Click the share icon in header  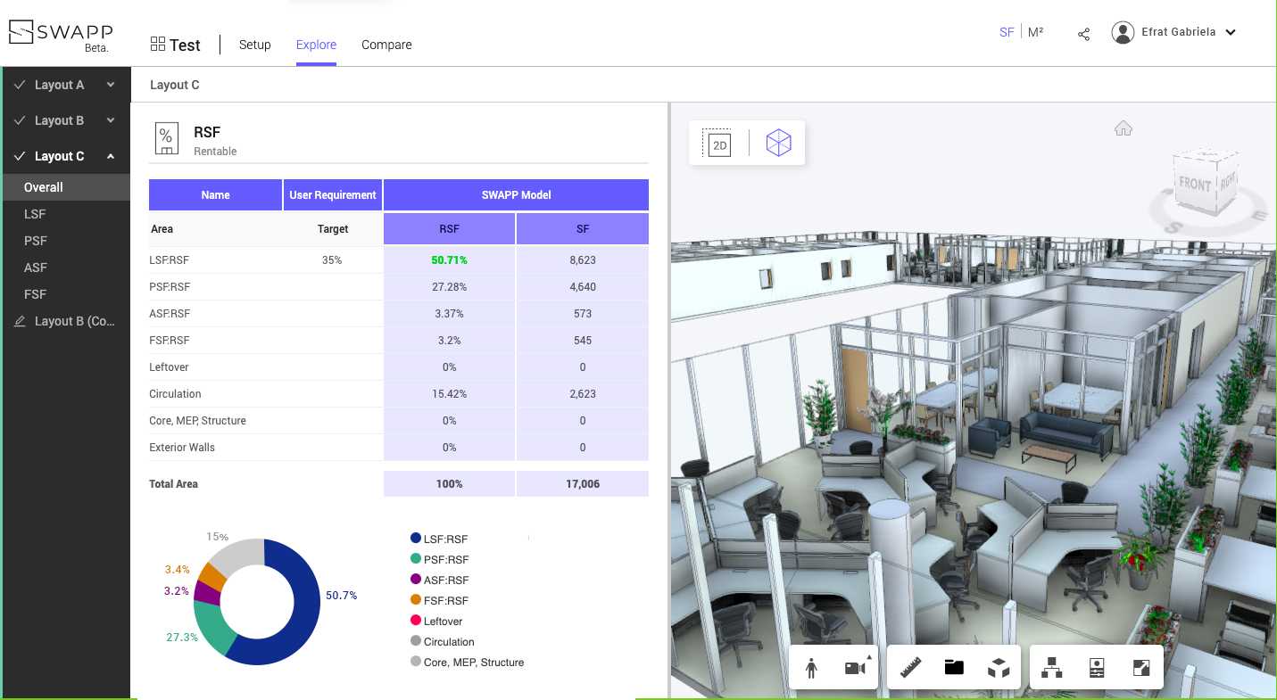click(1083, 34)
